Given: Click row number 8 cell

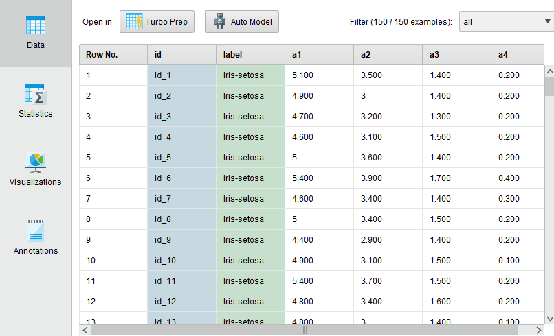Looking at the screenshot, I should tap(113, 219).
